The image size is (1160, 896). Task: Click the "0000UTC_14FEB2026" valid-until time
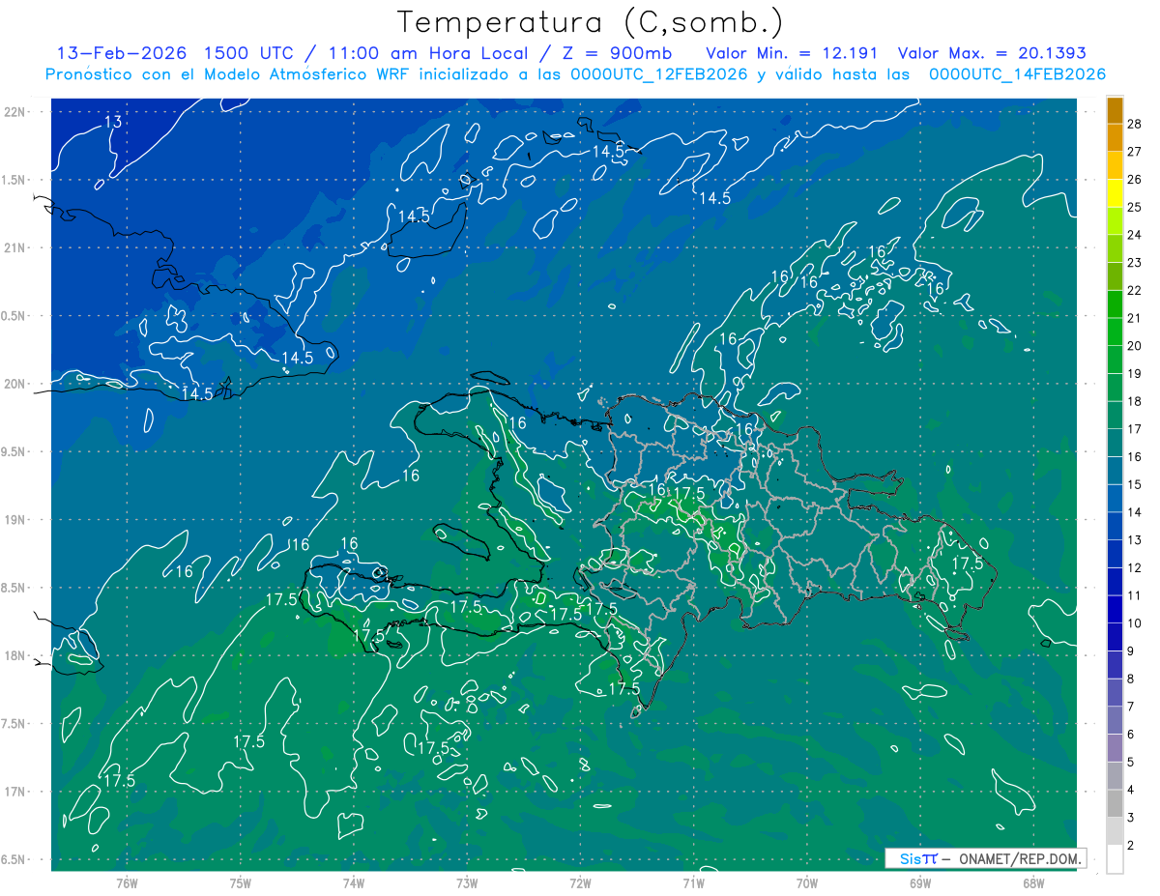point(1017,74)
